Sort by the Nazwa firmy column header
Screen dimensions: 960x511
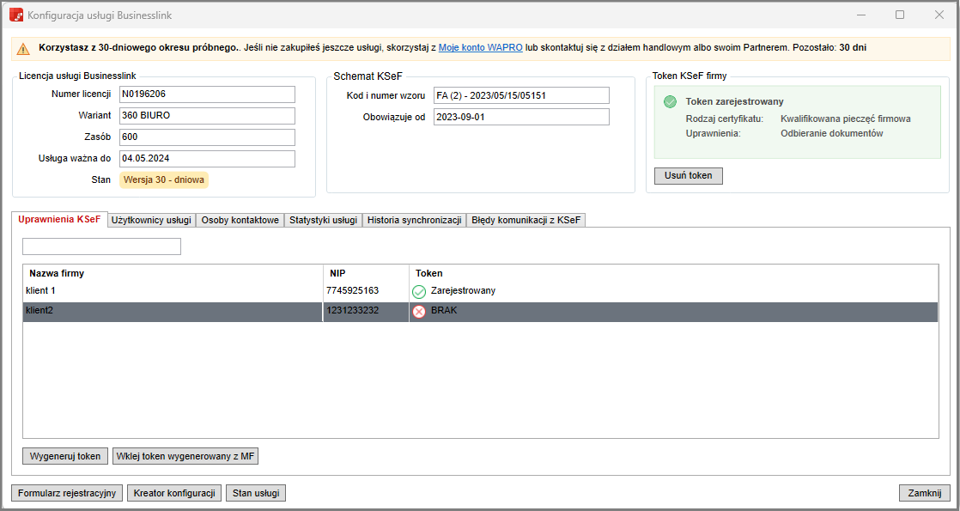point(173,273)
